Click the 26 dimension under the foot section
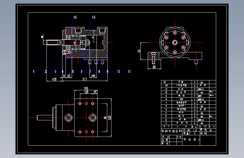The image size is (244, 158). [154, 67]
